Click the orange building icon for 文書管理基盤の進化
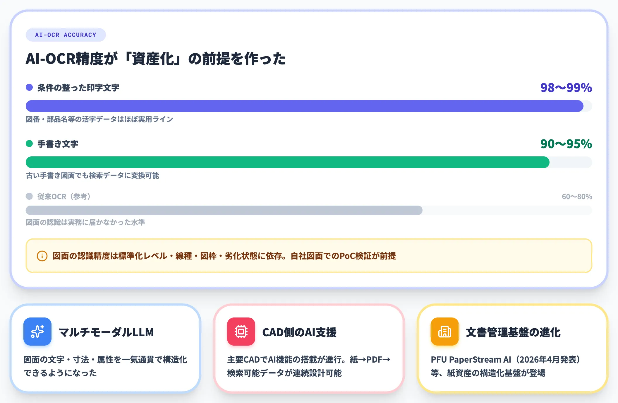The image size is (618, 403). [x=445, y=332]
